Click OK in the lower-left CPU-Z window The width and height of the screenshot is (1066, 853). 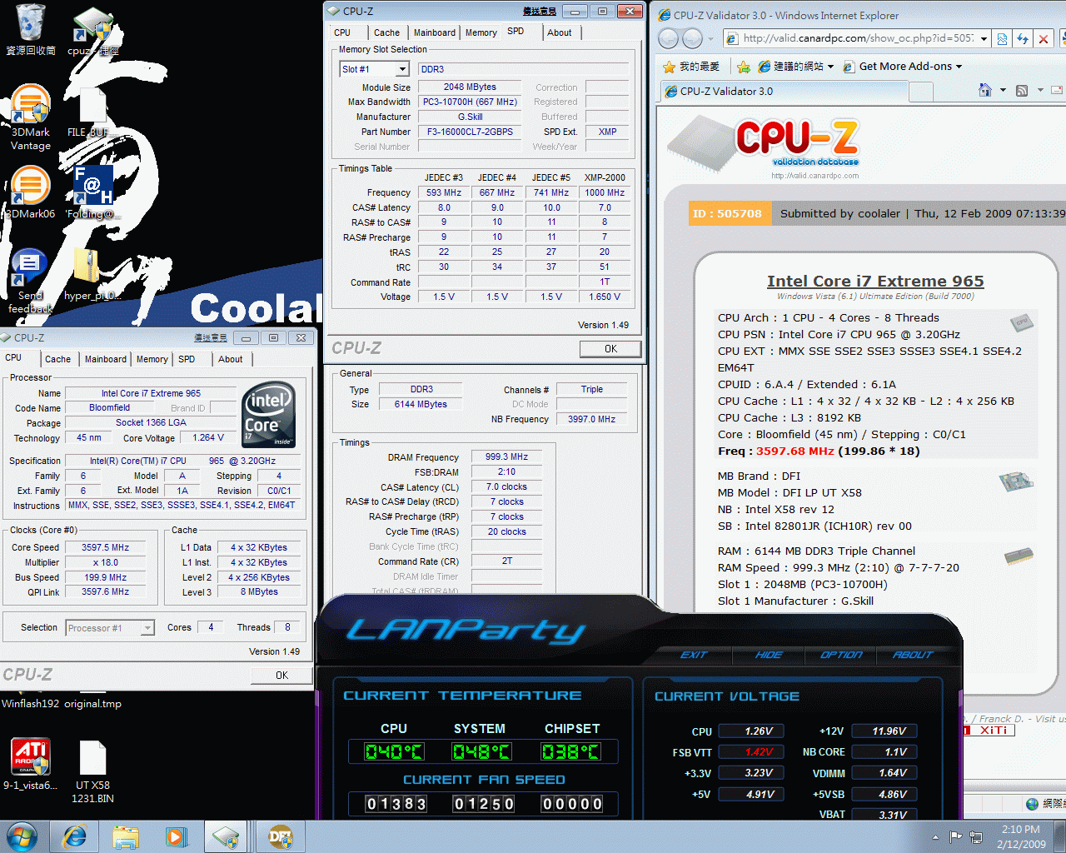(281, 676)
